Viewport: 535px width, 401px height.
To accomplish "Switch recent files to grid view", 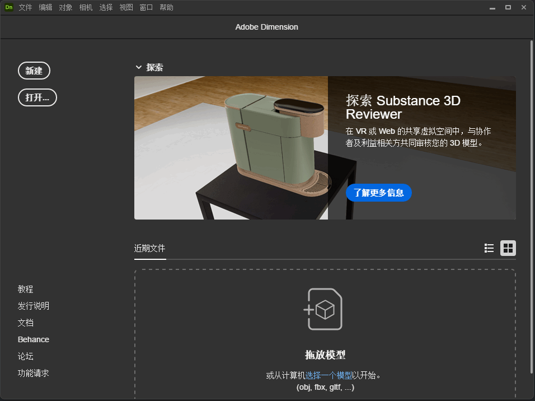I will coord(508,248).
